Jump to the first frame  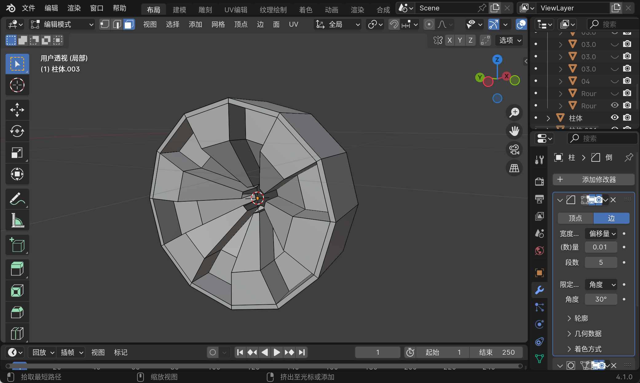click(x=240, y=352)
